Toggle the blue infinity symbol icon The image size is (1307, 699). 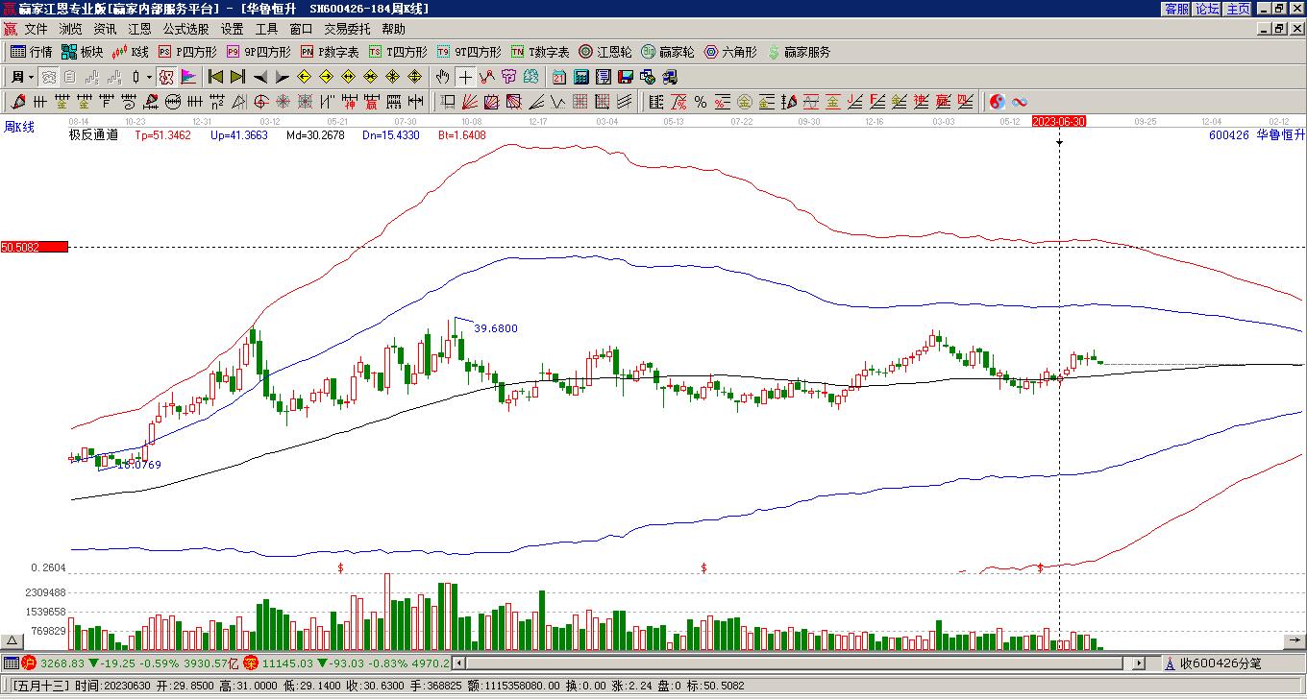coord(1020,102)
